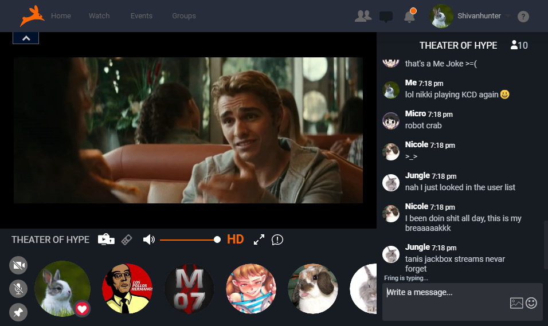Open the help question mark icon
The height and width of the screenshot is (326, 548).
pos(523,17)
